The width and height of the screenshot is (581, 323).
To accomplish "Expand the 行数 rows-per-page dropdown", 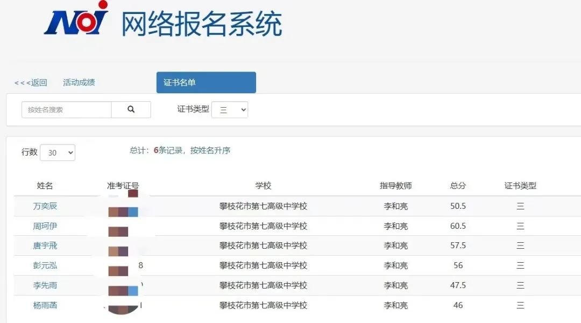I will 58,153.
